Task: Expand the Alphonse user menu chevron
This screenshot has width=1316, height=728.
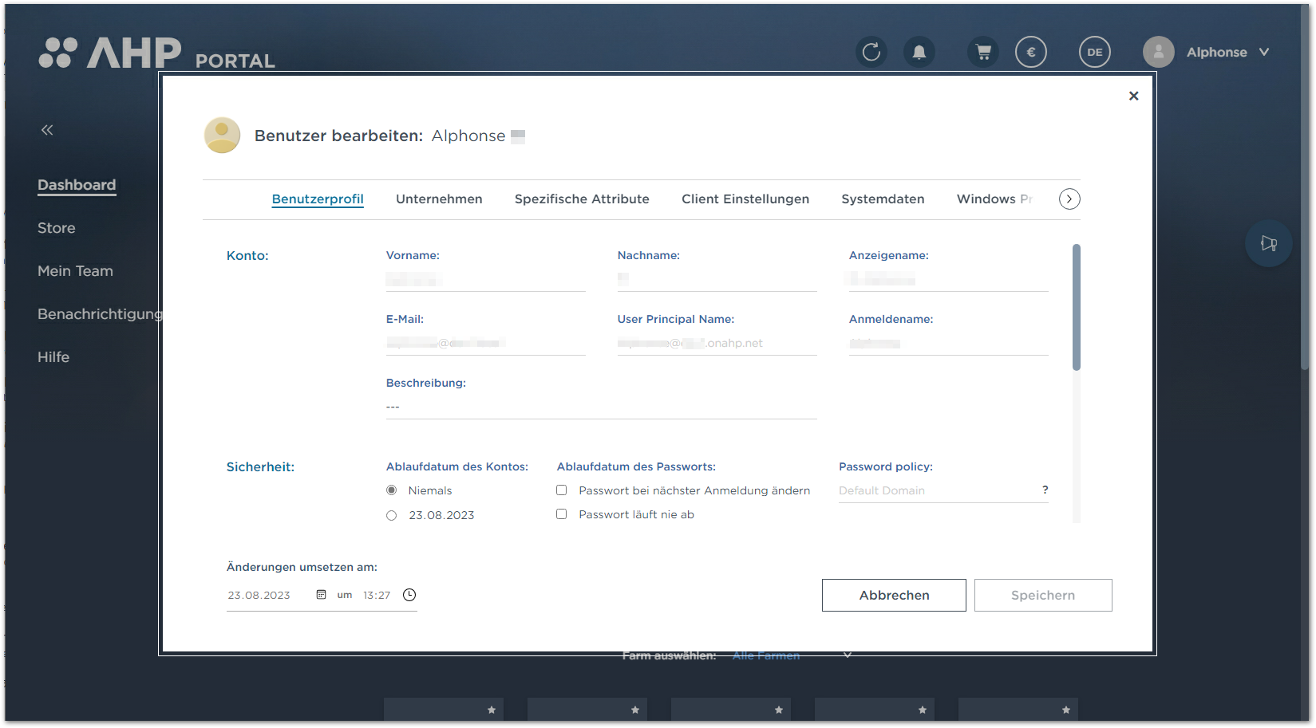Action: [x=1264, y=52]
